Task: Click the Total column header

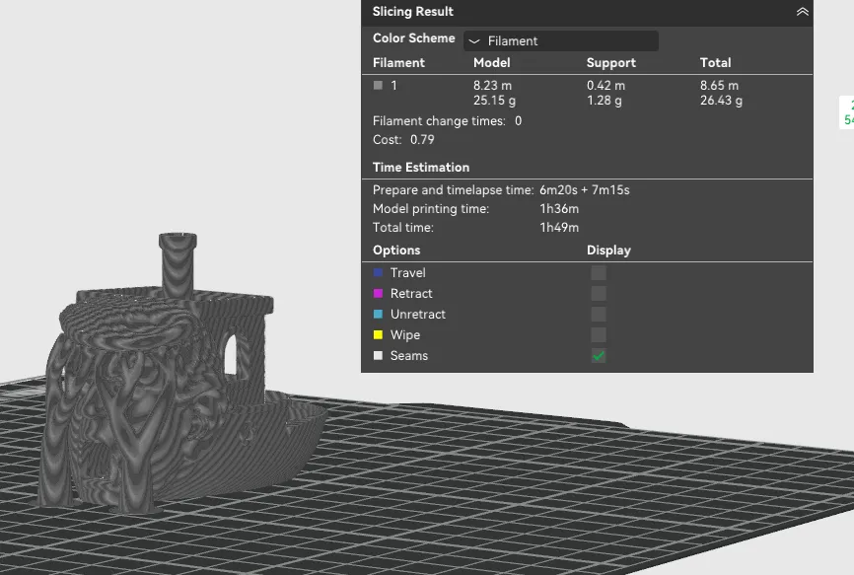Action: [x=716, y=62]
